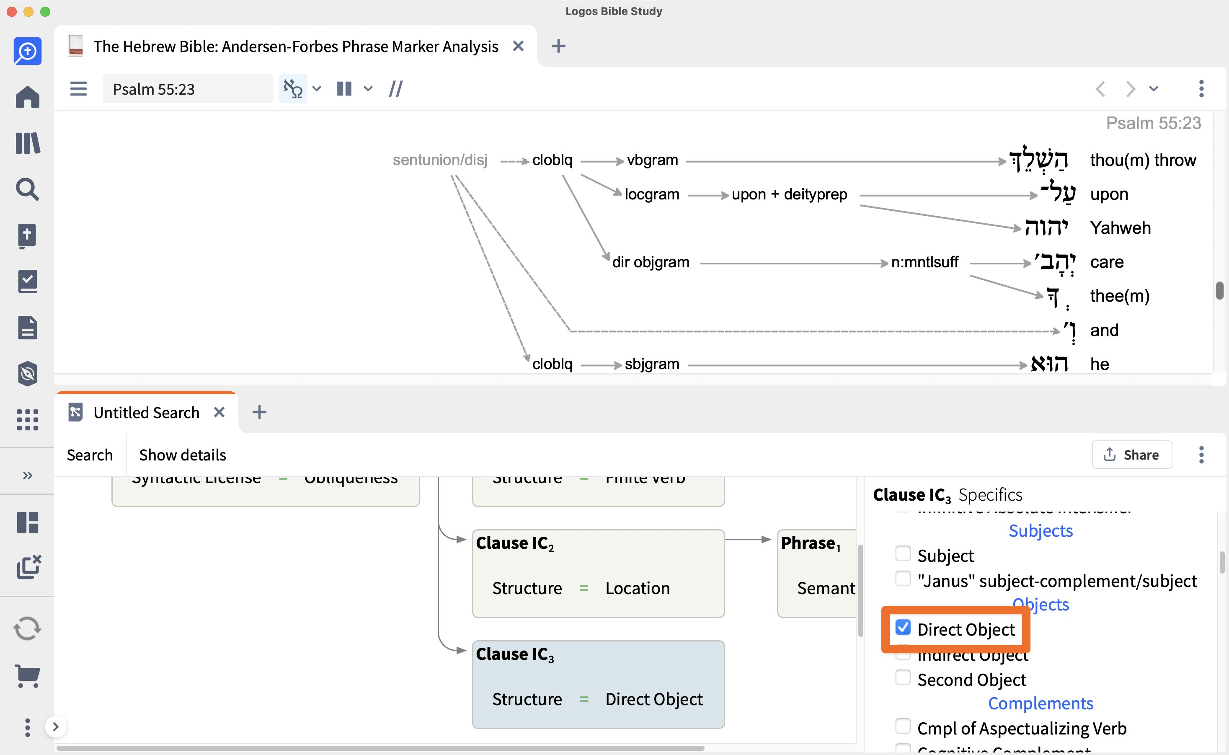Select the Clause IC3 Direct Object node

click(598, 684)
